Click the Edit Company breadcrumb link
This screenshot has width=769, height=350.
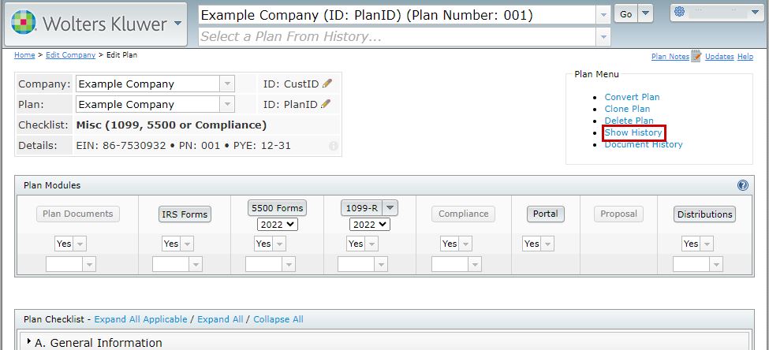[67, 55]
